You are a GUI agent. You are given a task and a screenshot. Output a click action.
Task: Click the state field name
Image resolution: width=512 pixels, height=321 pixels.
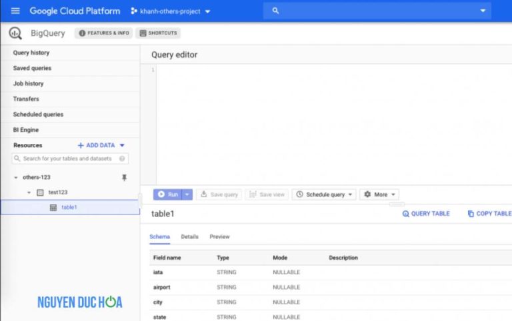coord(160,317)
